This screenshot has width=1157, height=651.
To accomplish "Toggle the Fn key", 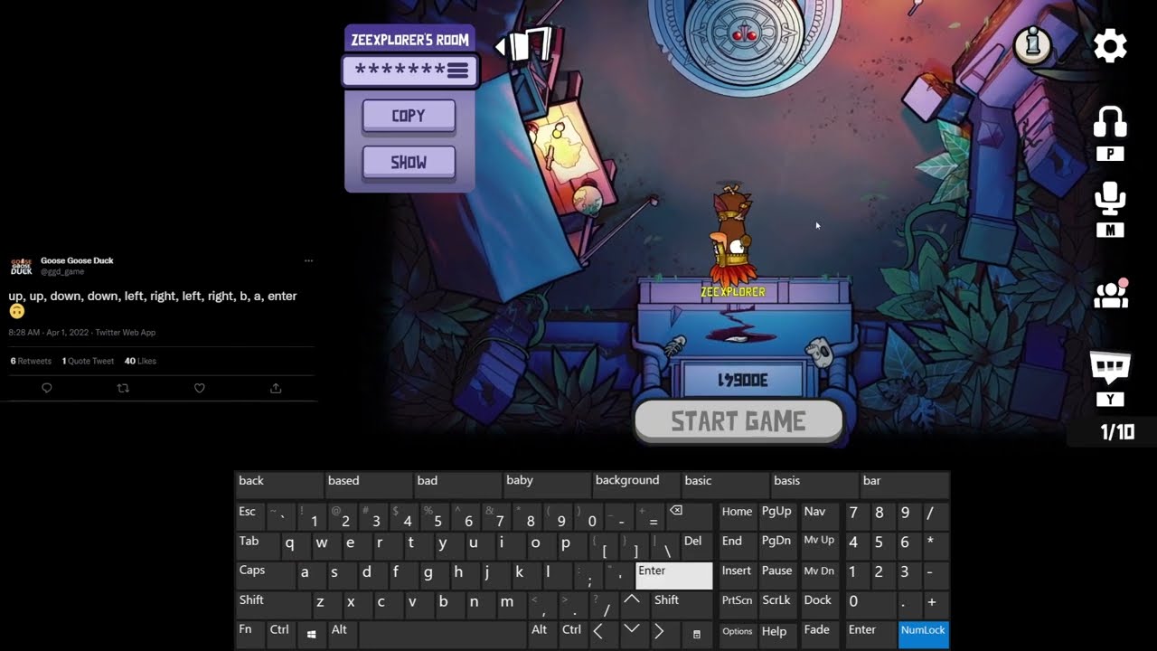I will point(249,634).
